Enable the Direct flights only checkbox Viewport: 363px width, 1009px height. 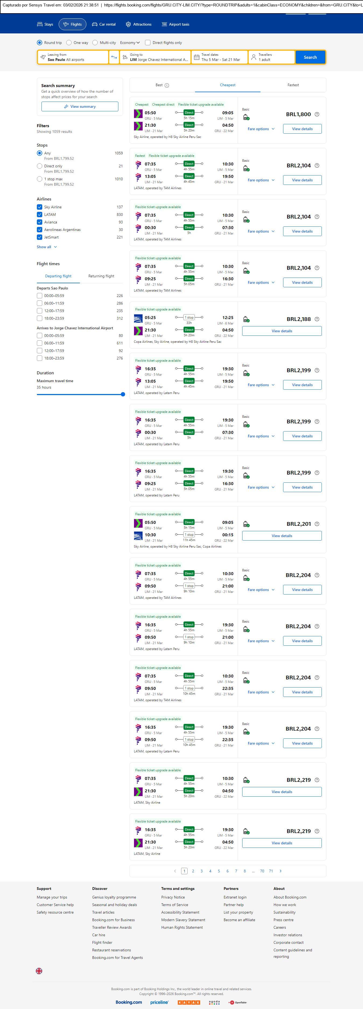tap(148, 43)
